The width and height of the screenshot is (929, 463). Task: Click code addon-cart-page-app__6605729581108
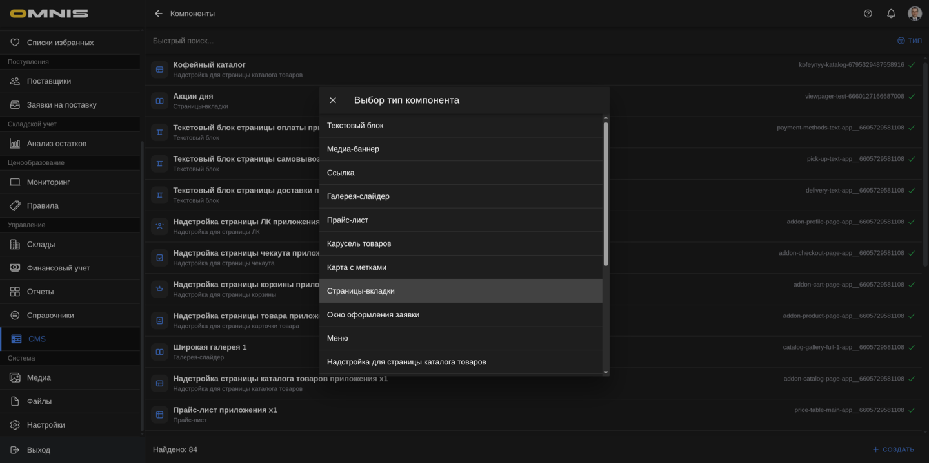tap(849, 285)
